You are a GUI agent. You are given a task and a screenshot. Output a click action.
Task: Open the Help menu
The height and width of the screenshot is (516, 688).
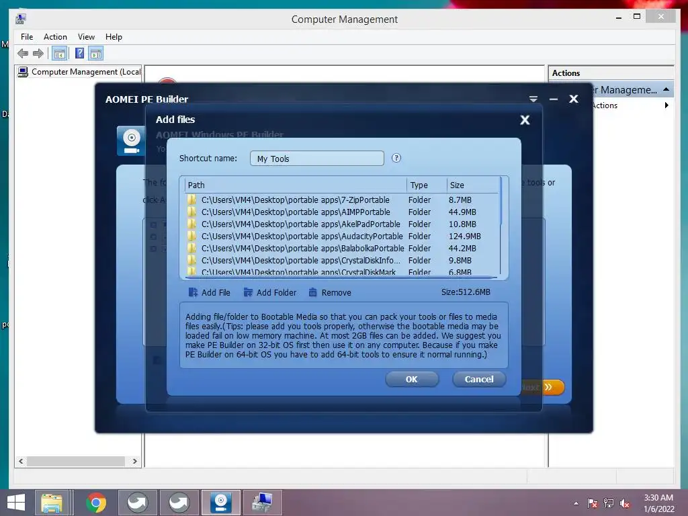point(114,37)
